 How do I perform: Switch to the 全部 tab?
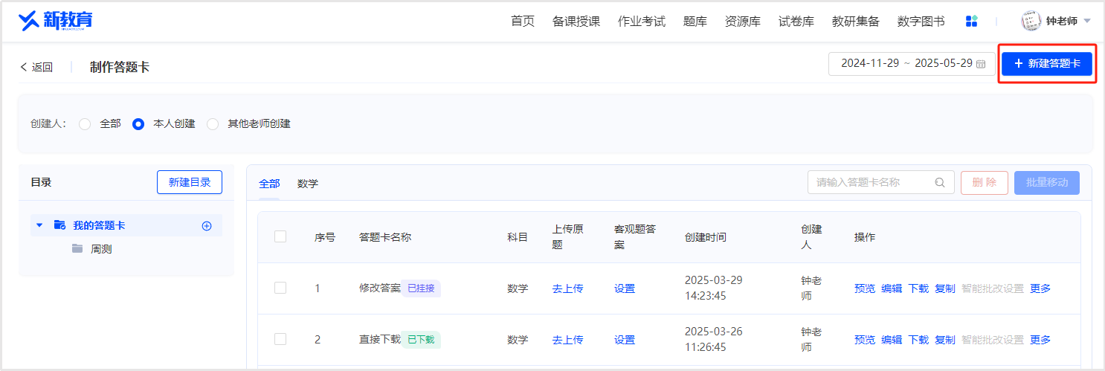(269, 184)
